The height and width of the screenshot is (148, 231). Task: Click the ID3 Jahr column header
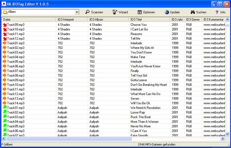click(177, 20)
